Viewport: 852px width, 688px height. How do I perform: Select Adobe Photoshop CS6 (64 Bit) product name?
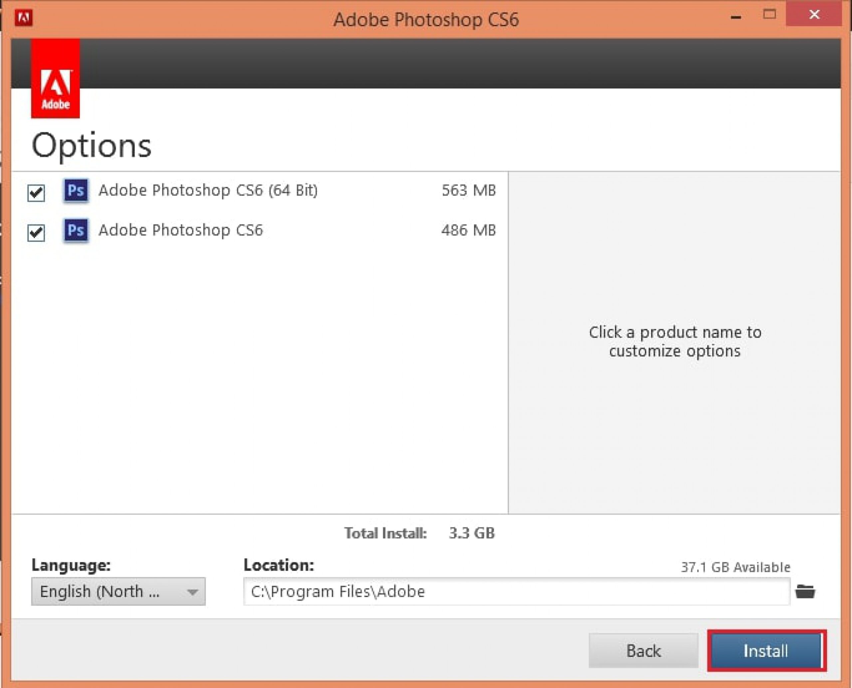[208, 191]
